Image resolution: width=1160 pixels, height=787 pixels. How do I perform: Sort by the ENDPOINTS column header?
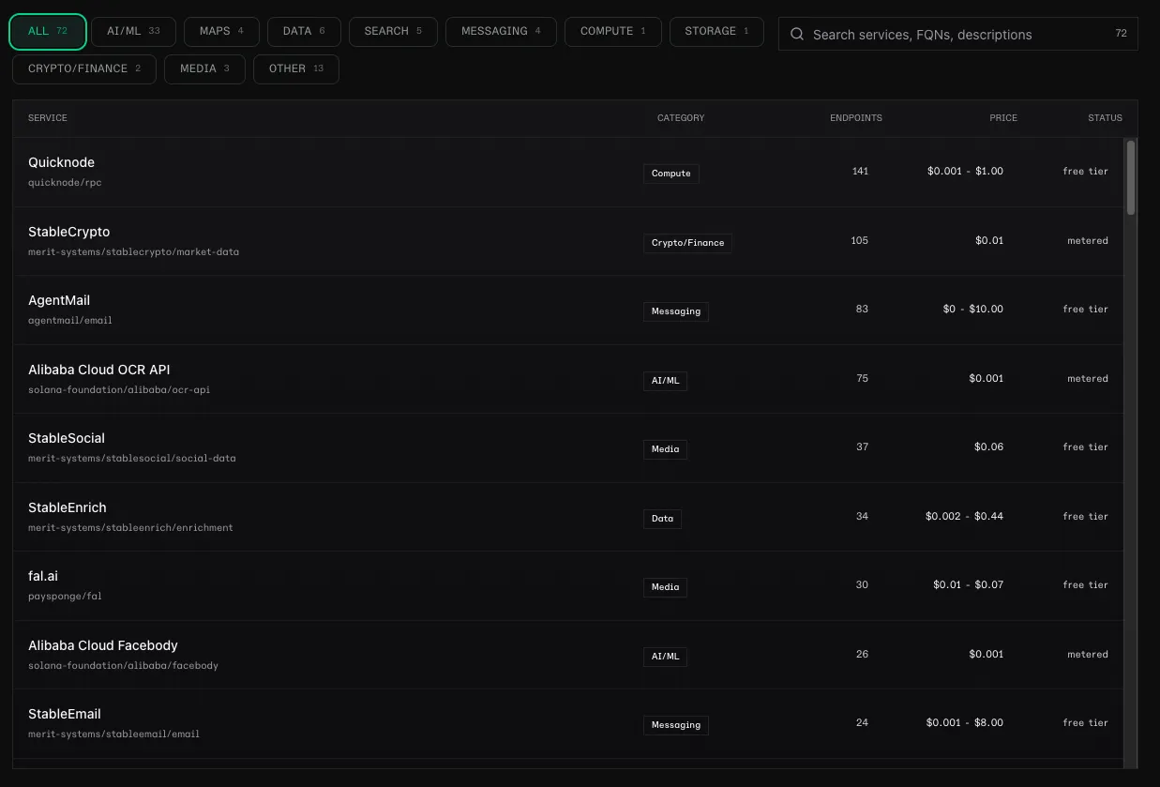coord(856,118)
